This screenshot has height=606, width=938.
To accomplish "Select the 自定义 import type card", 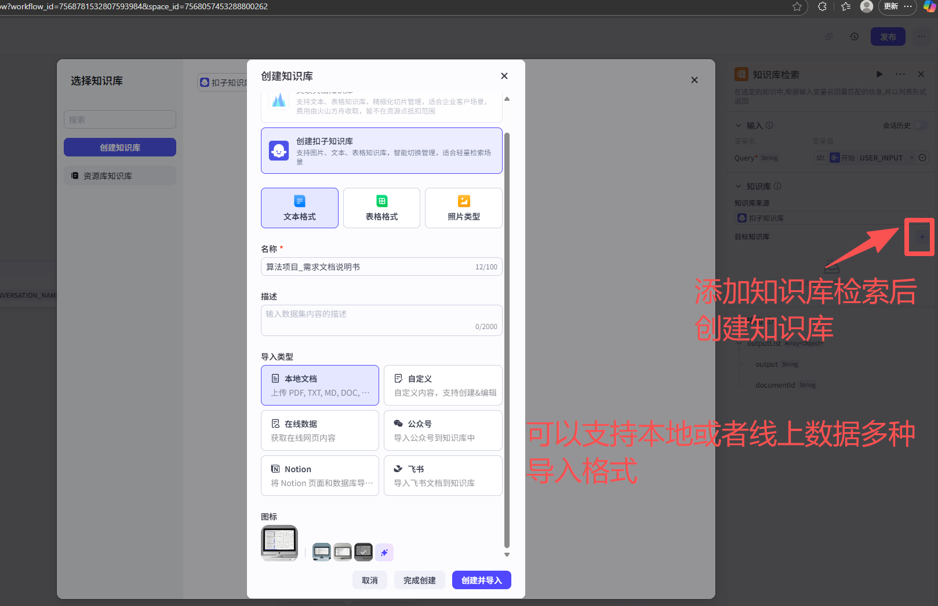I will [x=443, y=385].
